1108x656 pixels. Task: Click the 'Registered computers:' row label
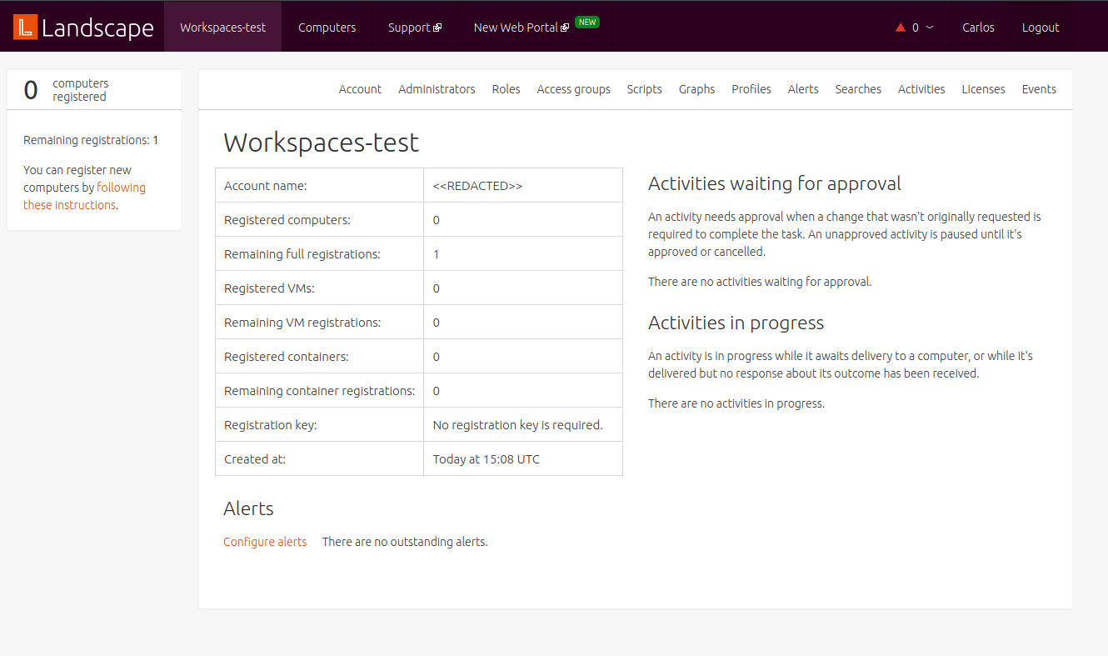coord(287,220)
